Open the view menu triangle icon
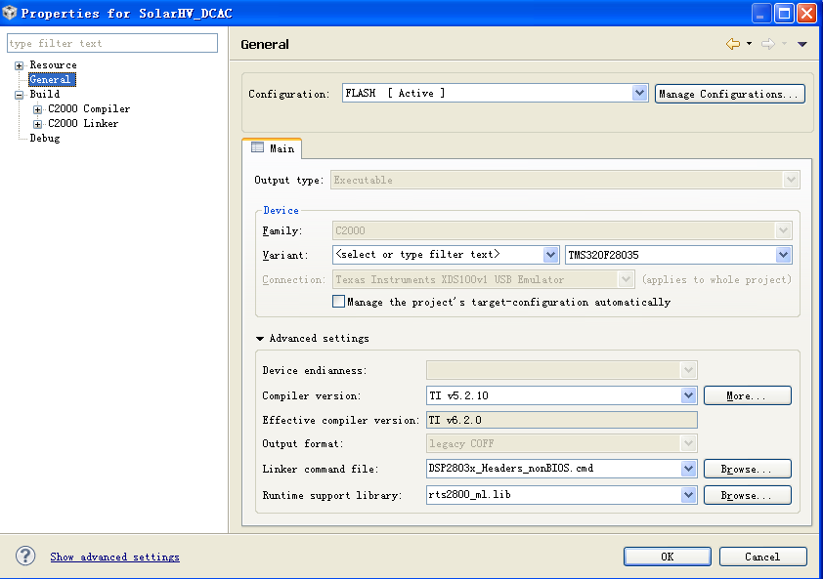 pyautogui.click(x=802, y=44)
